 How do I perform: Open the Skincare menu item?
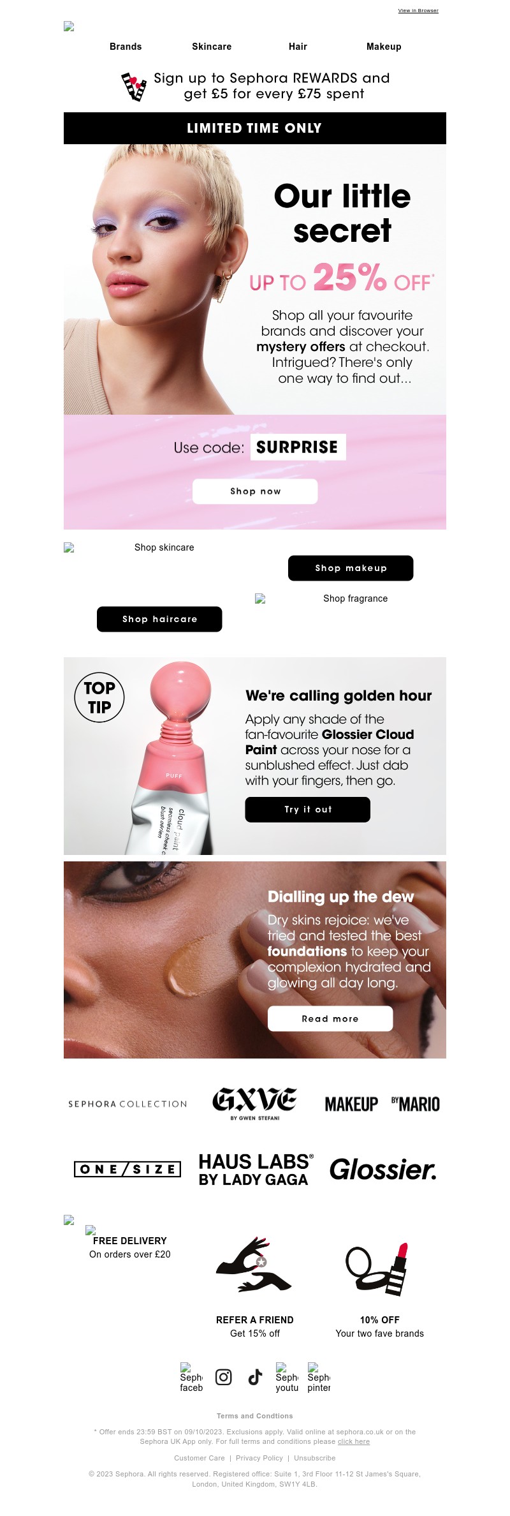point(212,47)
